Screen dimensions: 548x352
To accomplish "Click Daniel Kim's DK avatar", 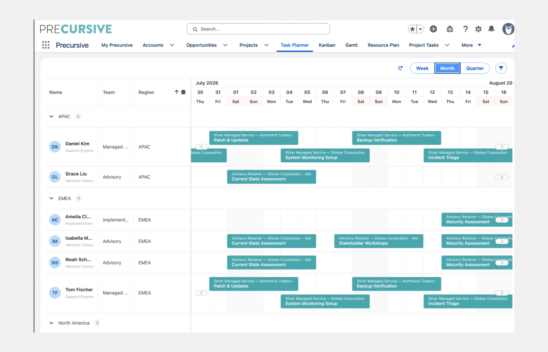I will [x=55, y=147].
